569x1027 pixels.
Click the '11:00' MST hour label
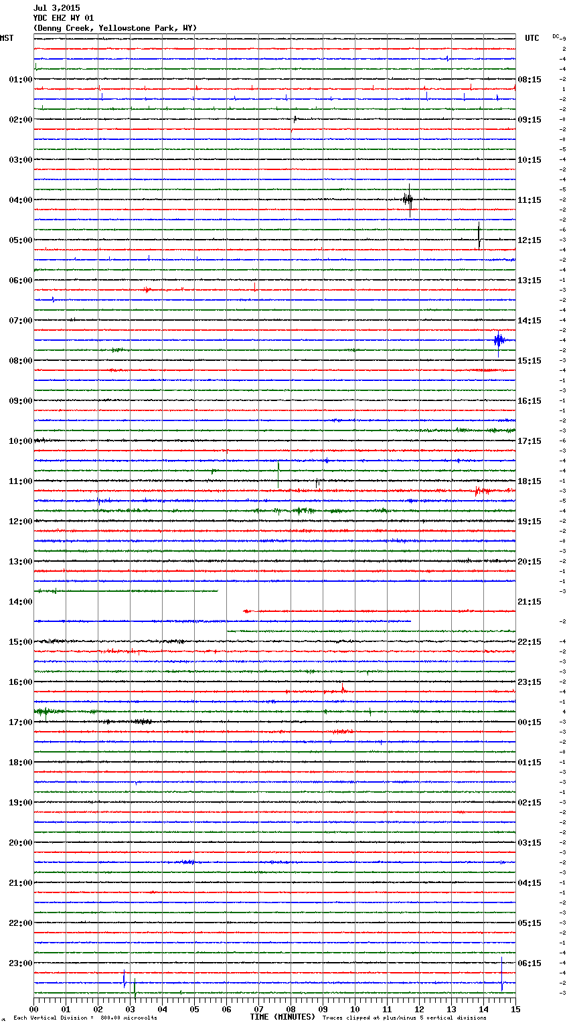(x=21, y=481)
